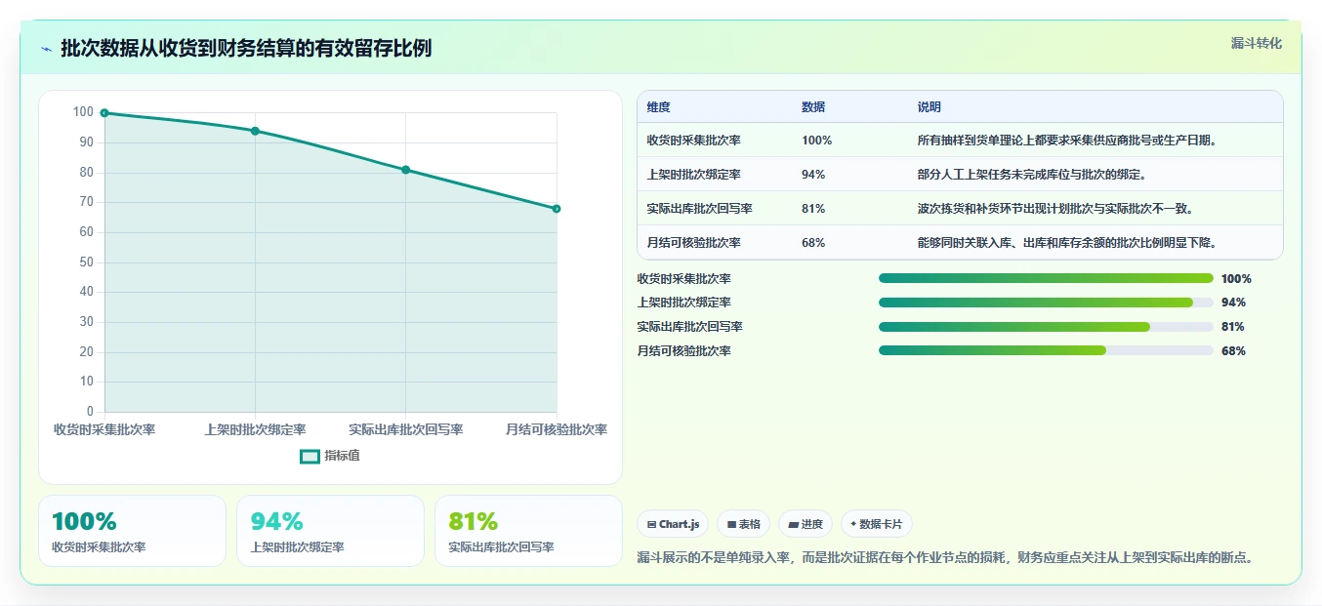Click the 68% label beside last progress bar
The height and width of the screenshot is (606, 1322).
coord(1233,351)
